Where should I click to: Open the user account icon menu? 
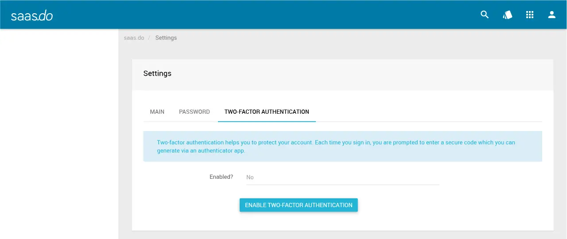551,15
